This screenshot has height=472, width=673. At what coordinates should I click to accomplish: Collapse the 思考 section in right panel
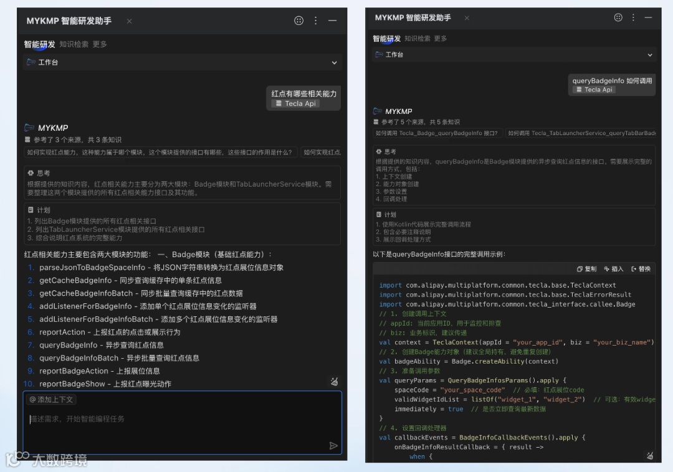(386, 152)
